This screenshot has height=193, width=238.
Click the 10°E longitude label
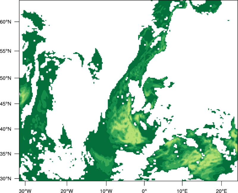[x=182, y=191]
